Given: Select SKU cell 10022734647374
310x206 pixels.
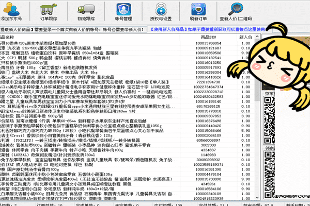Looking at the screenshot, I should pyautogui.click(x=208, y=87).
